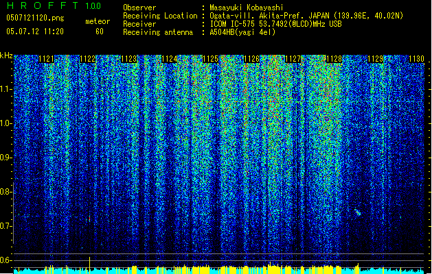
Task: Click the 0.9 frequency axis label
Action: pyautogui.click(x=5, y=158)
